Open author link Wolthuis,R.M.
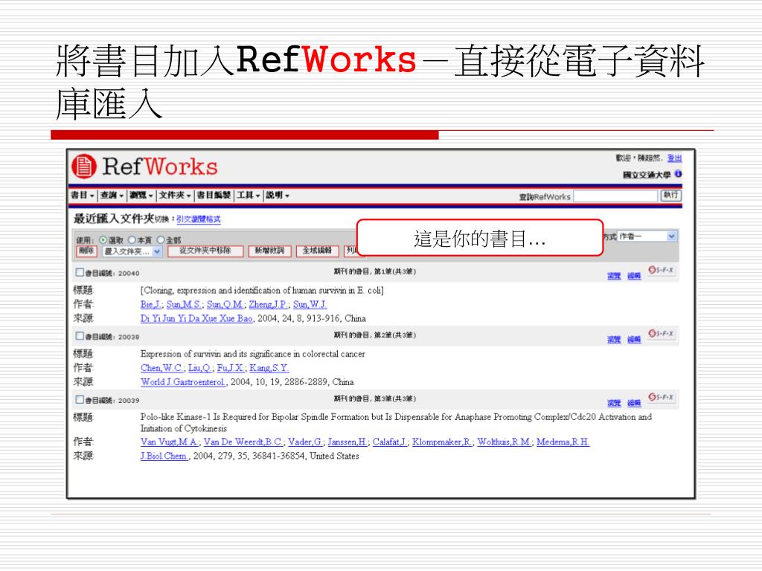The width and height of the screenshot is (762, 571). point(505,442)
